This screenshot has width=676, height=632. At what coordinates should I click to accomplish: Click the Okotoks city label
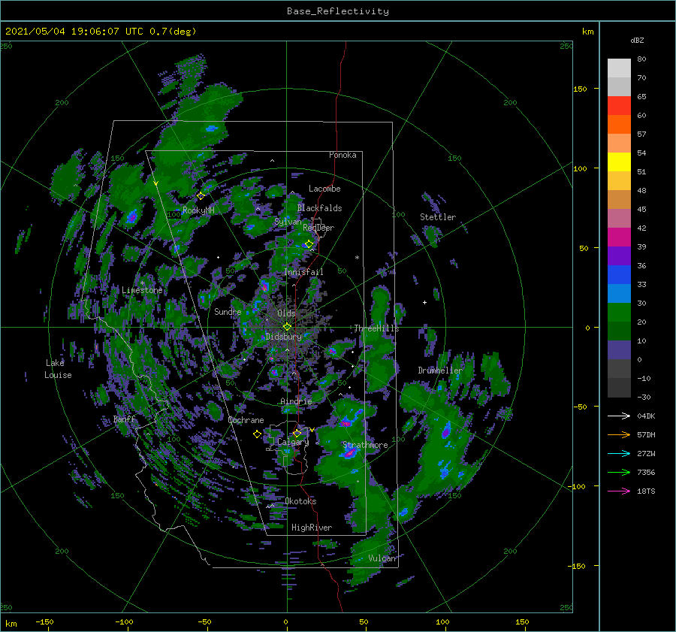click(x=300, y=501)
